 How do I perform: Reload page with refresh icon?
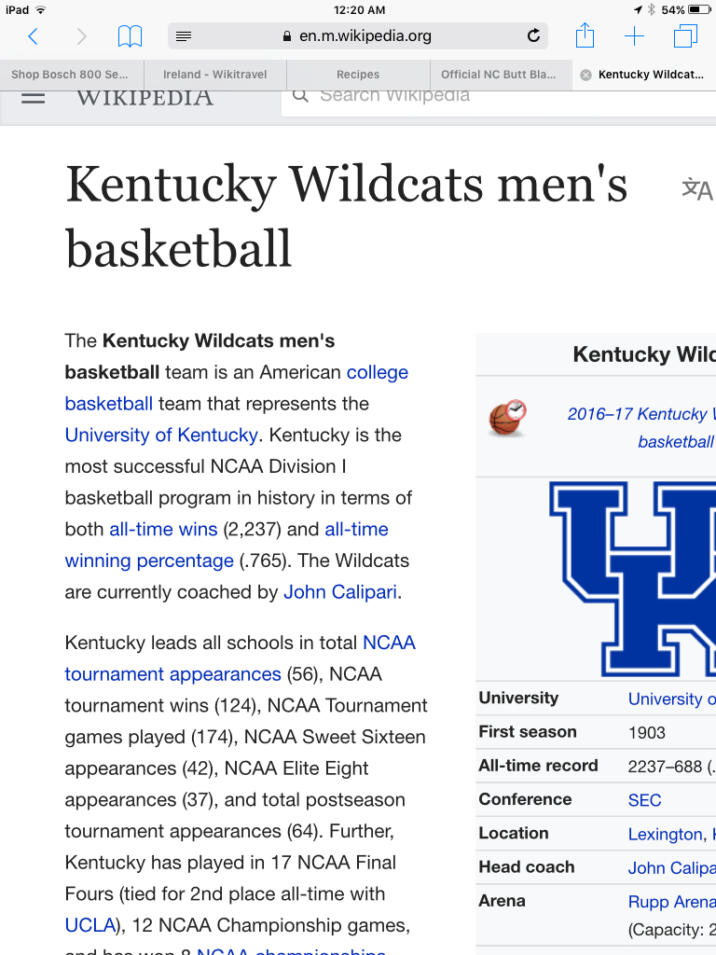click(533, 36)
